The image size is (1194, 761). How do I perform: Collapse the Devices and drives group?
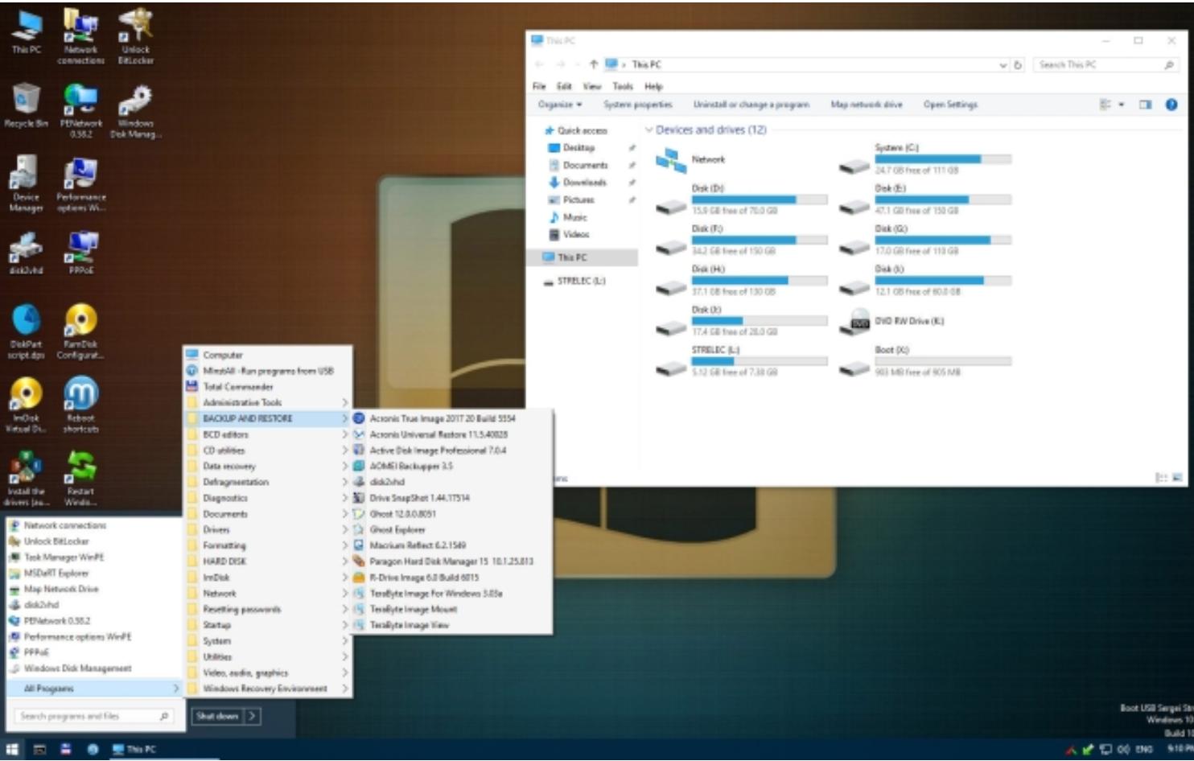[x=649, y=130]
